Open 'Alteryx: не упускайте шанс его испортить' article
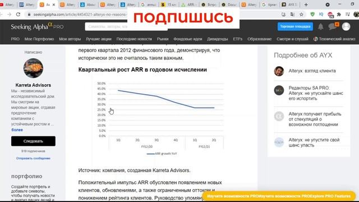The height and width of the screenshot is (202, 359). click(316, 93)
